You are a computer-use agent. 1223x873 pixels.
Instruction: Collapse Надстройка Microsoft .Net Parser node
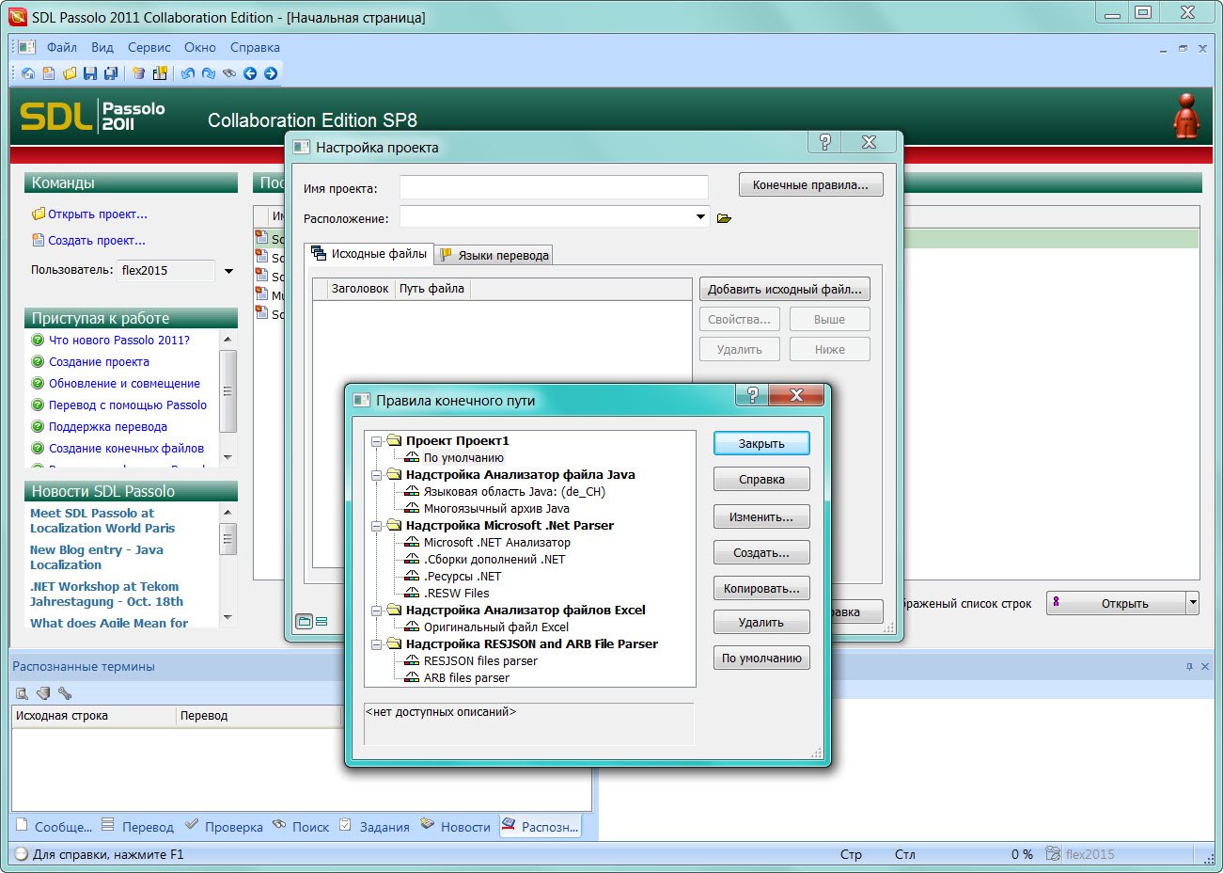tap(376, 525)
